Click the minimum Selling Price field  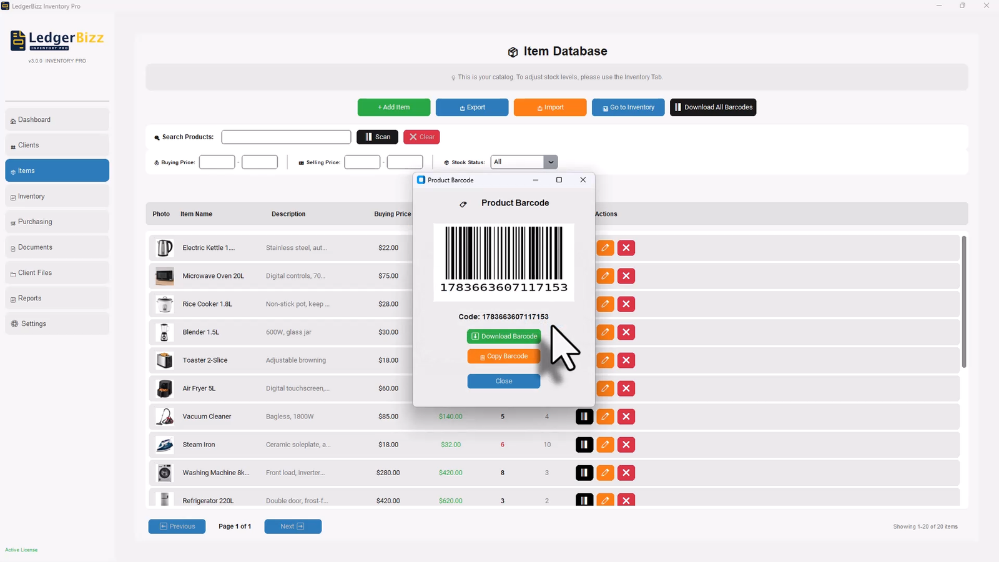[362, 162]
